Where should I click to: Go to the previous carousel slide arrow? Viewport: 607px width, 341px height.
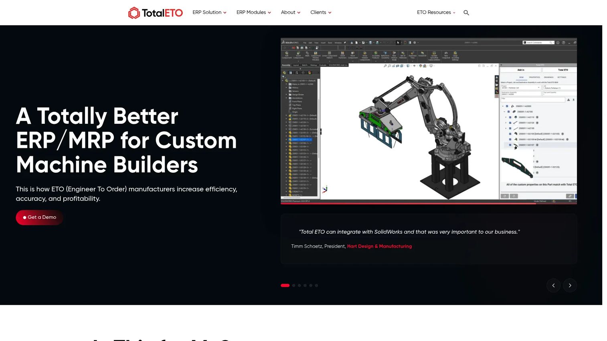(553, 285)
